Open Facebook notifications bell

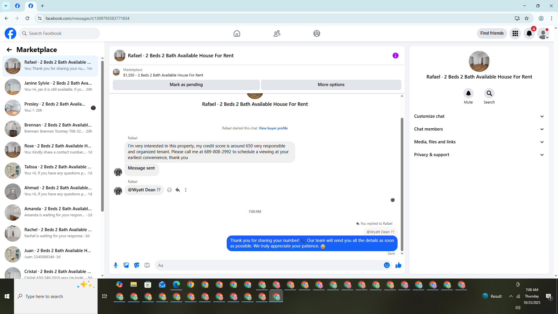pos(529,33)
